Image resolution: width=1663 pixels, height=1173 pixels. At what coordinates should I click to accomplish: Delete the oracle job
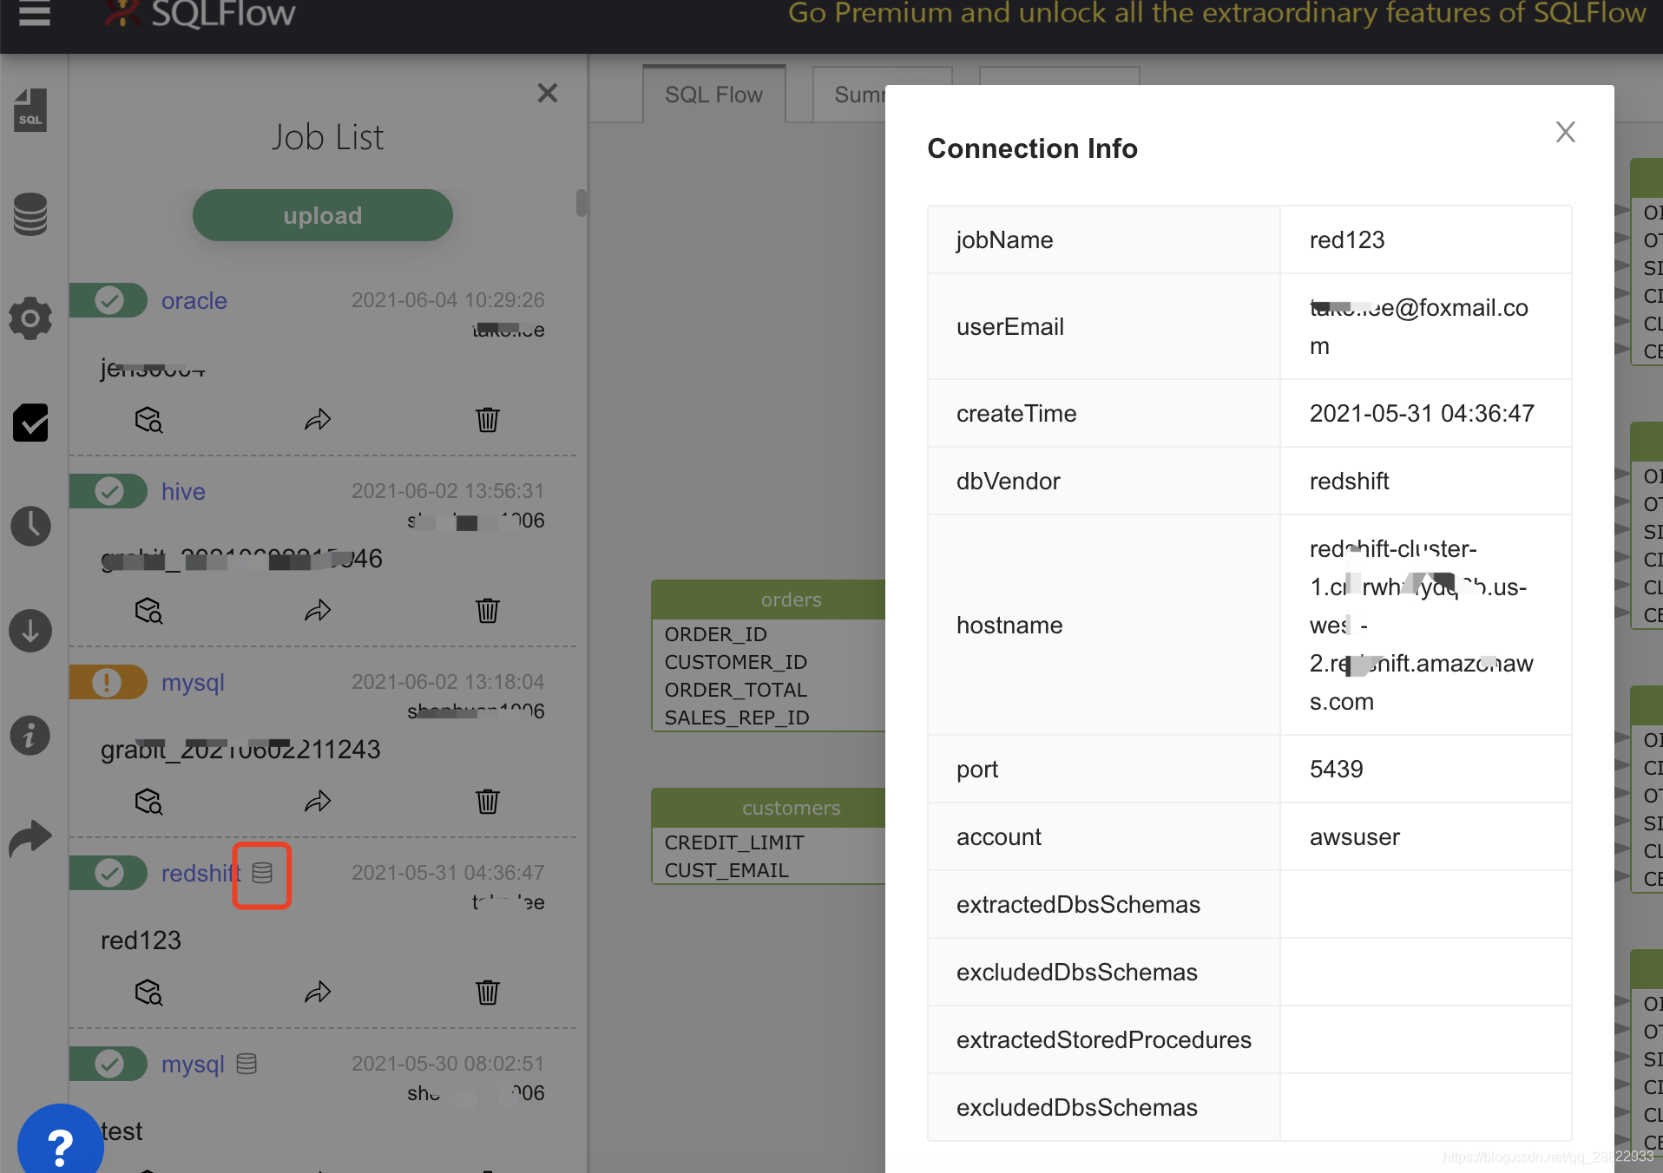point(488,420)
